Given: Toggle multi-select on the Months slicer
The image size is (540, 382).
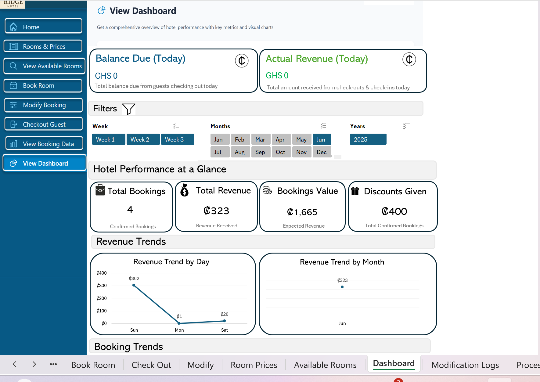Looking at the screenshot, I should click(x=323, y=125).
